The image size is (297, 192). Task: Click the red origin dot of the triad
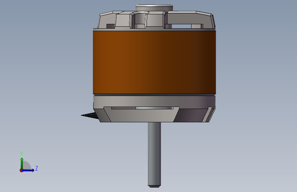(21, 170)
